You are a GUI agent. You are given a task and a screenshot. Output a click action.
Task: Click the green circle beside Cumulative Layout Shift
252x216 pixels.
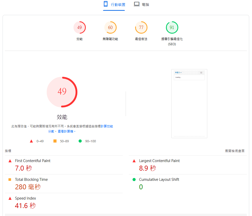(134, 180)
